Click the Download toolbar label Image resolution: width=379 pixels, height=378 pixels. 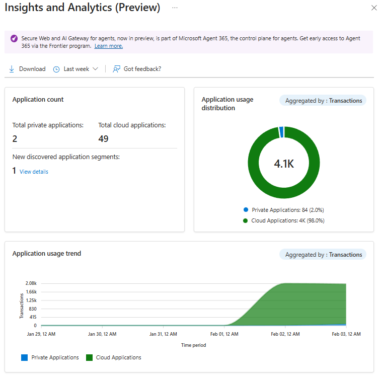pos(32,69)
